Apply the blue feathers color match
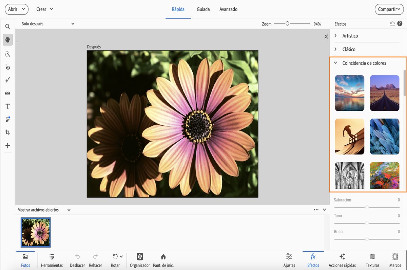Screen dimensions: 407x270 coord(385,137)
